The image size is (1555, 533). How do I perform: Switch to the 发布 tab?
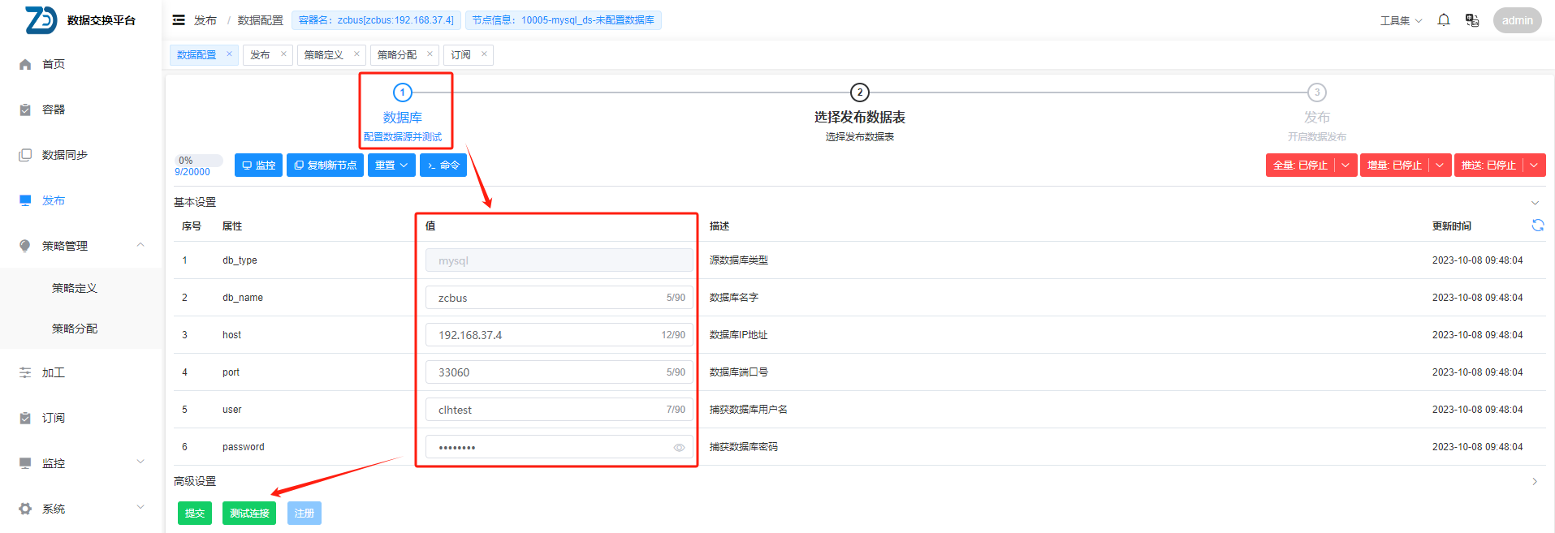(260, 55)
